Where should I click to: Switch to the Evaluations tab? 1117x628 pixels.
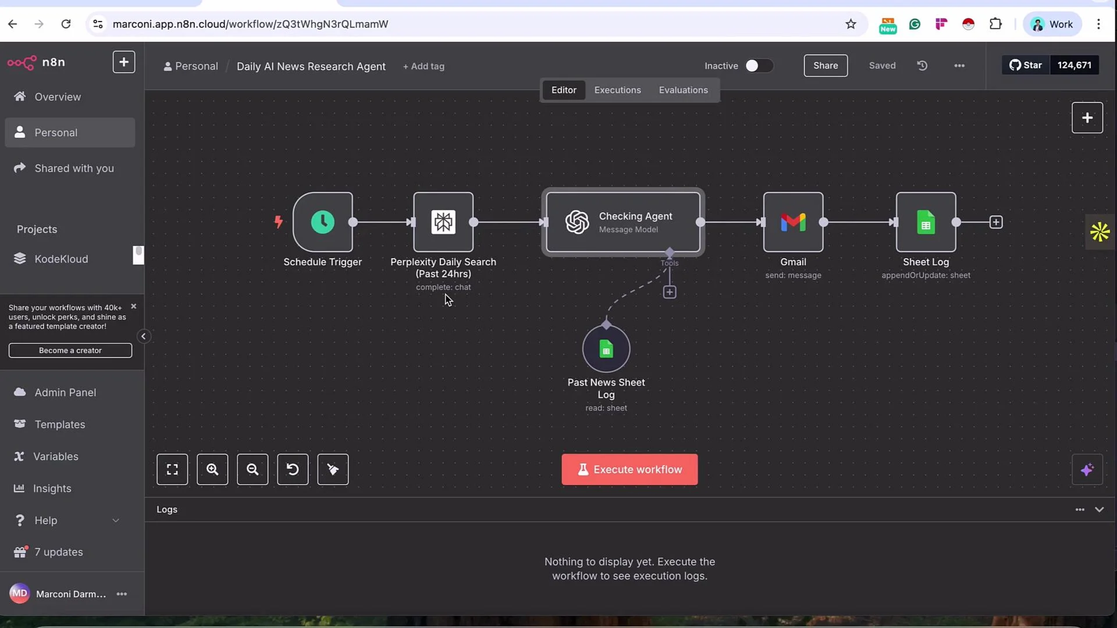click(x=683, y=90)
